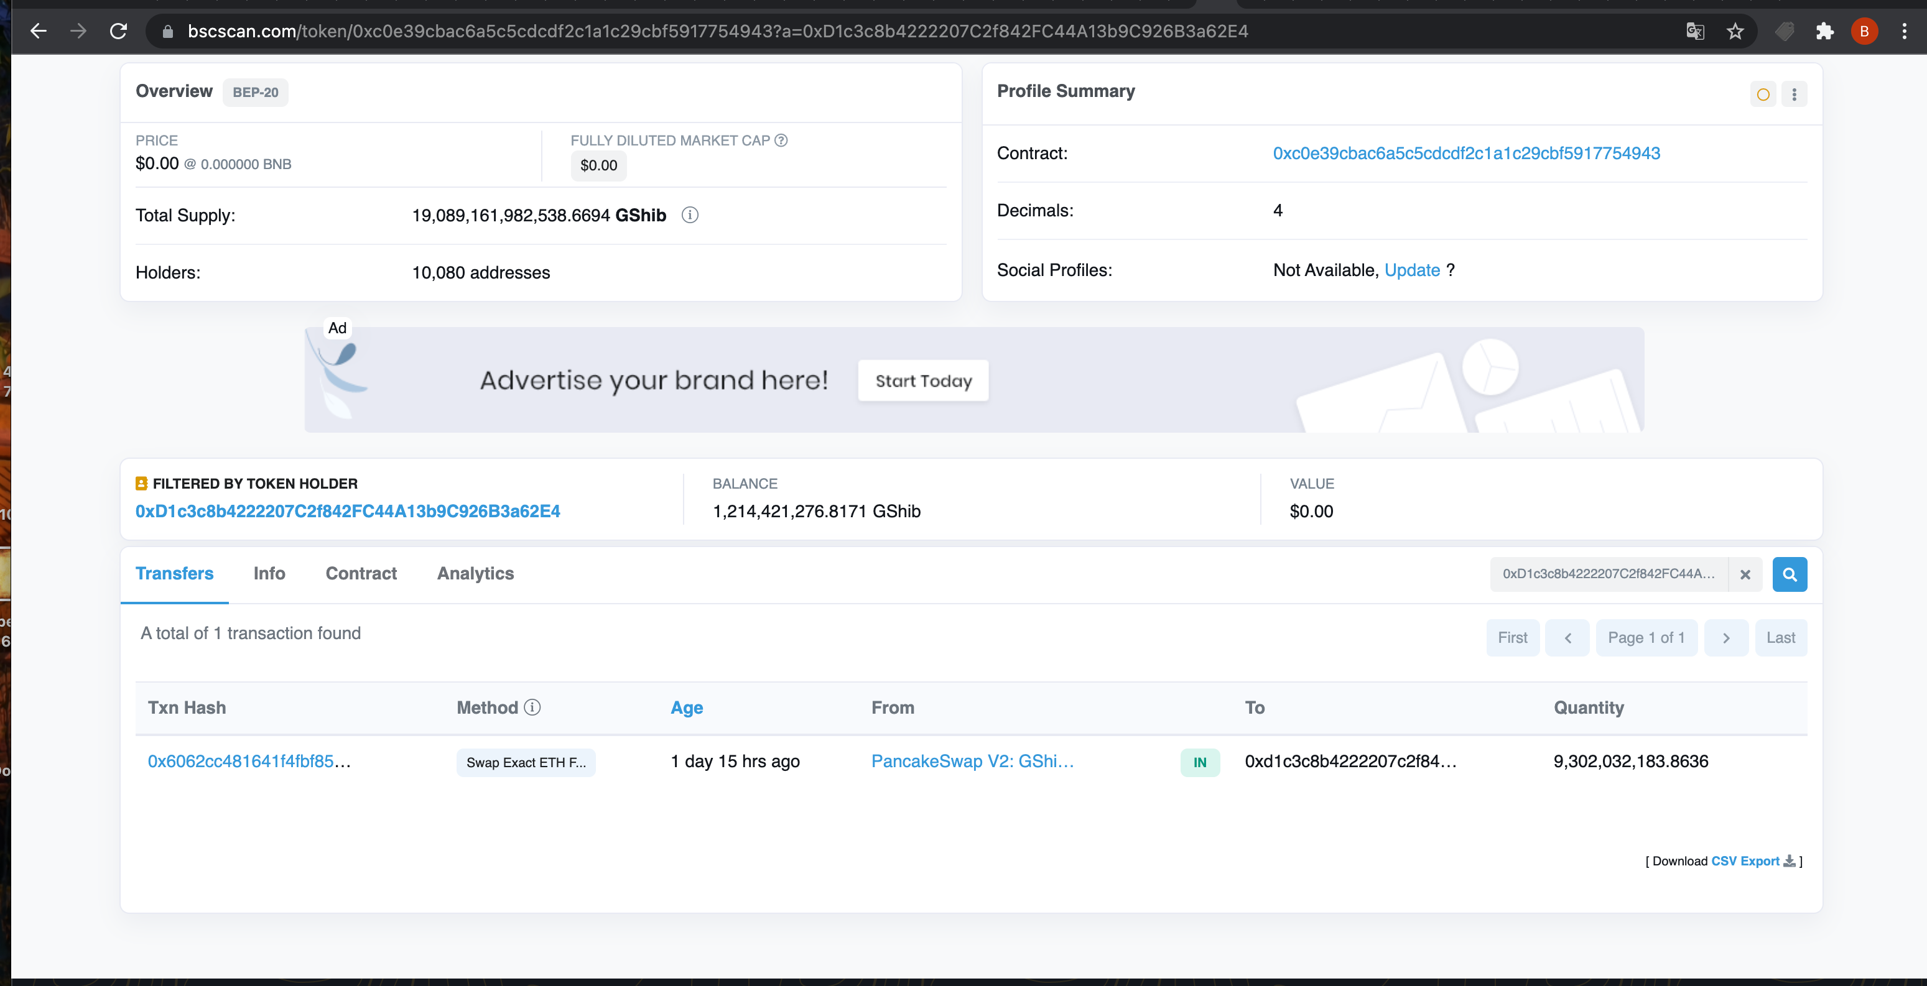Open transaction hash 0x6062cc481641f4fbf85
Screen dimensions: 1927x986
click(248, 761)
